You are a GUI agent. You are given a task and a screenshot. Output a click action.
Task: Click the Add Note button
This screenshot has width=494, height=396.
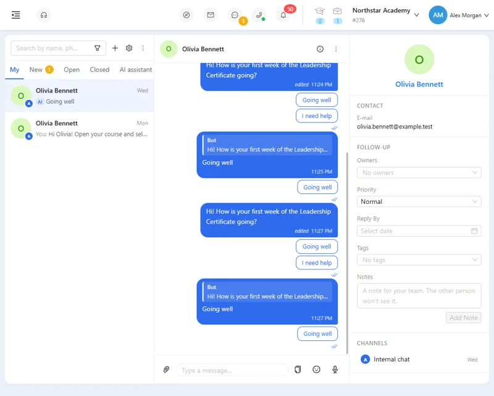(x=464, y=318)
